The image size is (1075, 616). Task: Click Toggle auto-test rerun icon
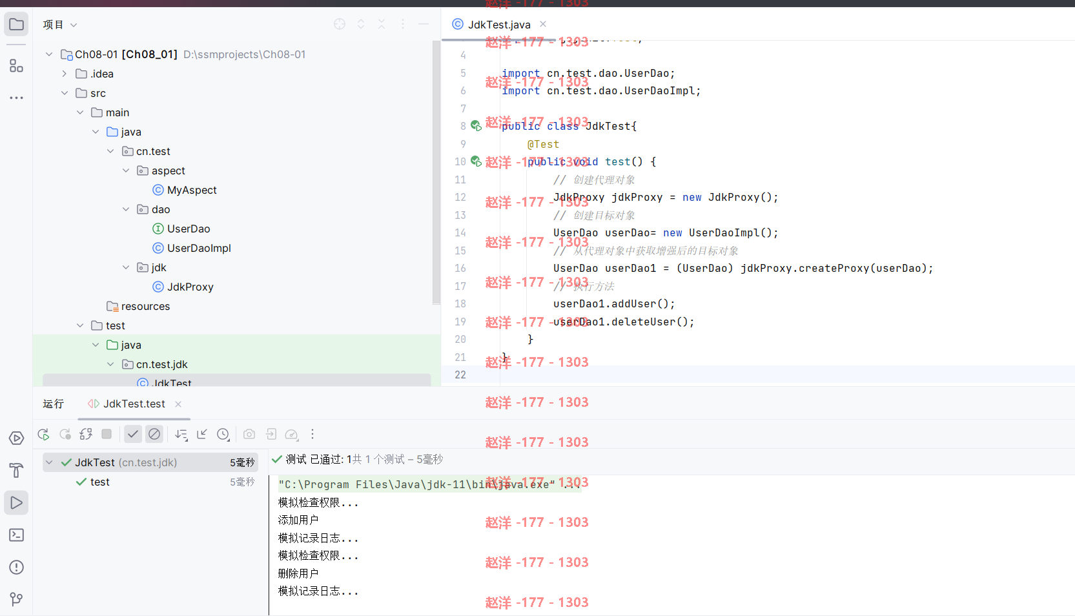click(86, 435)
